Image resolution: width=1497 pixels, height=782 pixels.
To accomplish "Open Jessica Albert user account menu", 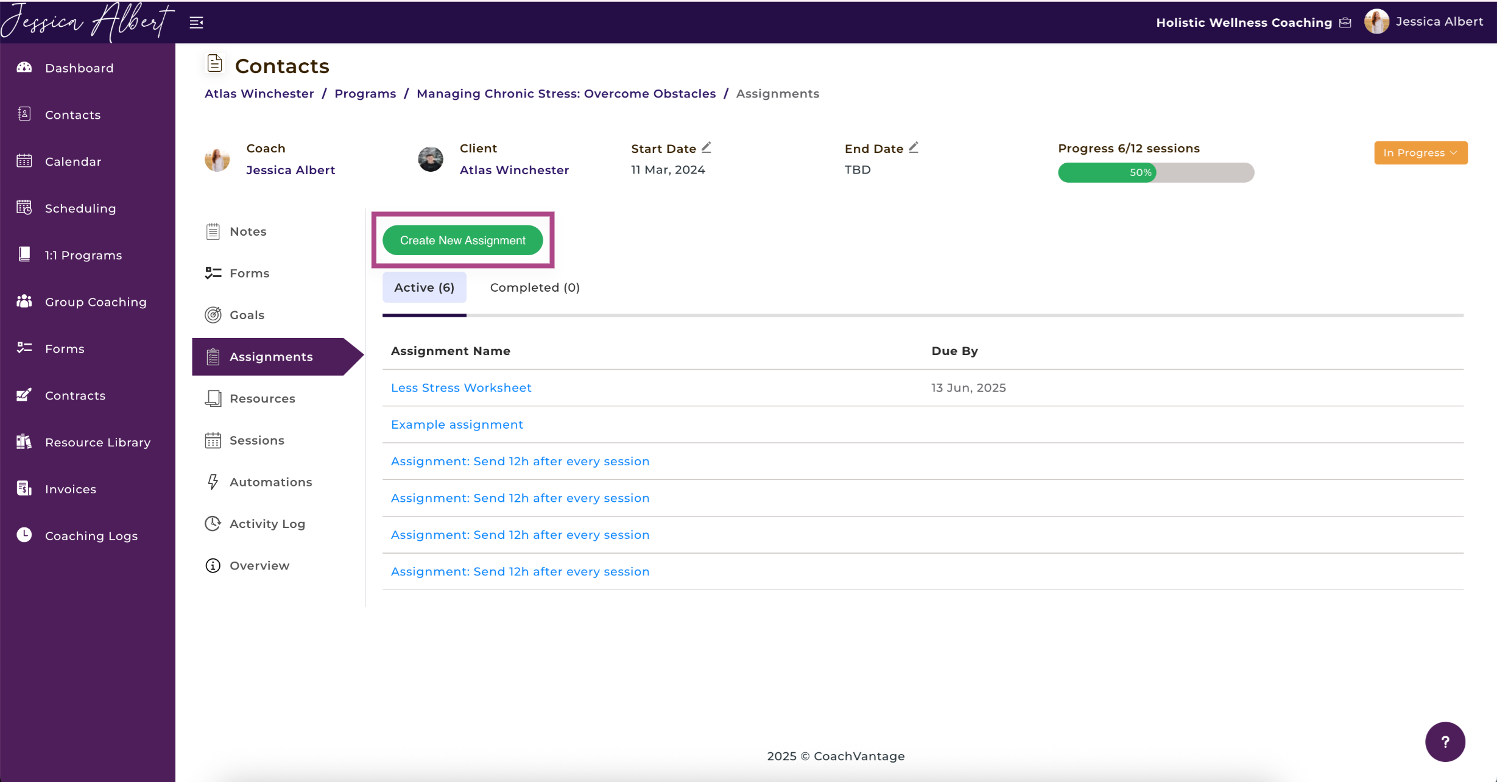I will point(1424,22).
